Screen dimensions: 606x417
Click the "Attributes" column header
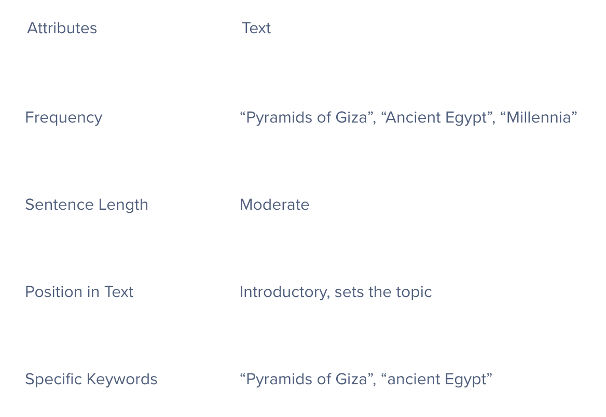tap(62, 28)
